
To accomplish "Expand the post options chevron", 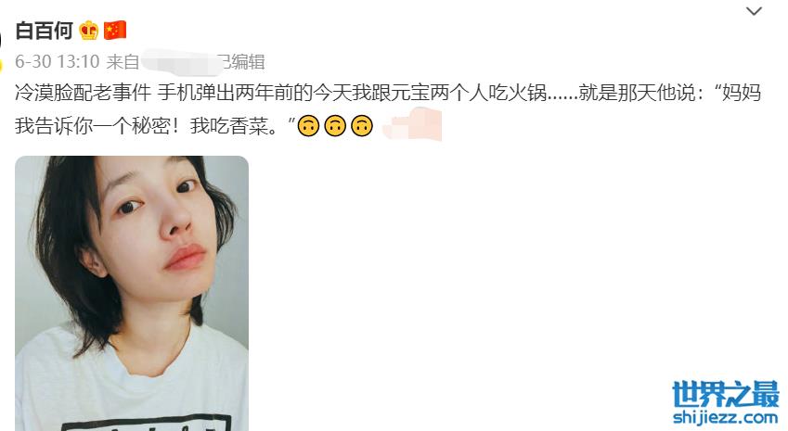I will [x=754, y=11].
